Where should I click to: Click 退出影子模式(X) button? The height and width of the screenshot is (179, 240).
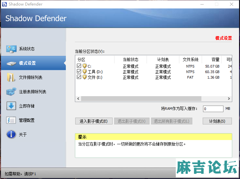point(132,121)
